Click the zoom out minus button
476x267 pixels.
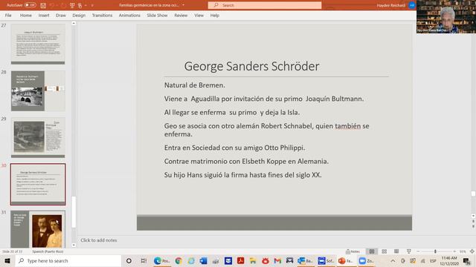pos(418,251)
